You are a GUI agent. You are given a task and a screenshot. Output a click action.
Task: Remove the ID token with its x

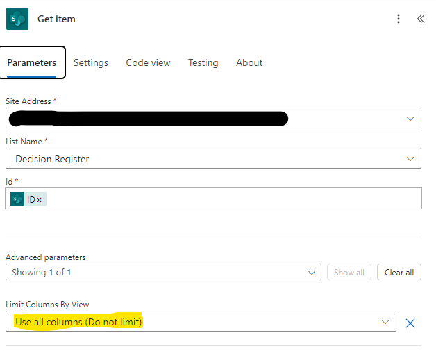(39, 200)
